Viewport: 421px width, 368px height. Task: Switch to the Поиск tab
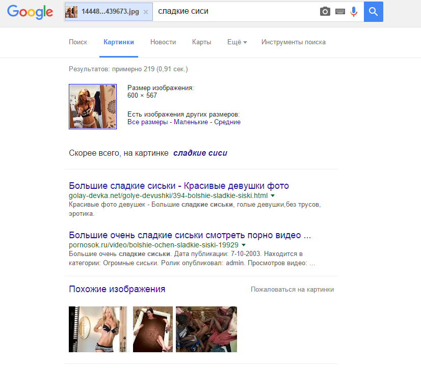(x=78, y=42)
